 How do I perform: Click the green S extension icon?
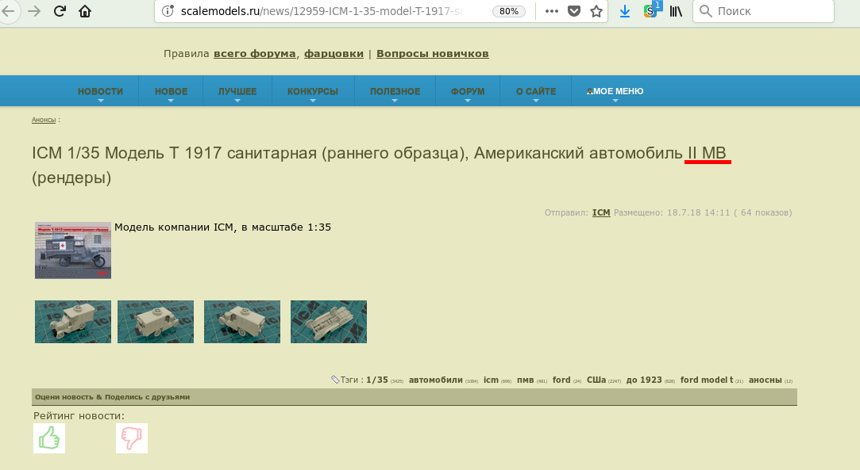650,10
